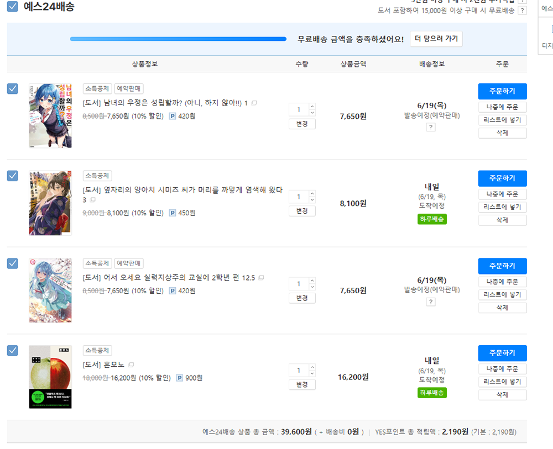Delete 옆자리의 양아치 시미즈 with 삭제
This screenshot has width=553, height=449.
pyautogui.click(x=502, y=220)
